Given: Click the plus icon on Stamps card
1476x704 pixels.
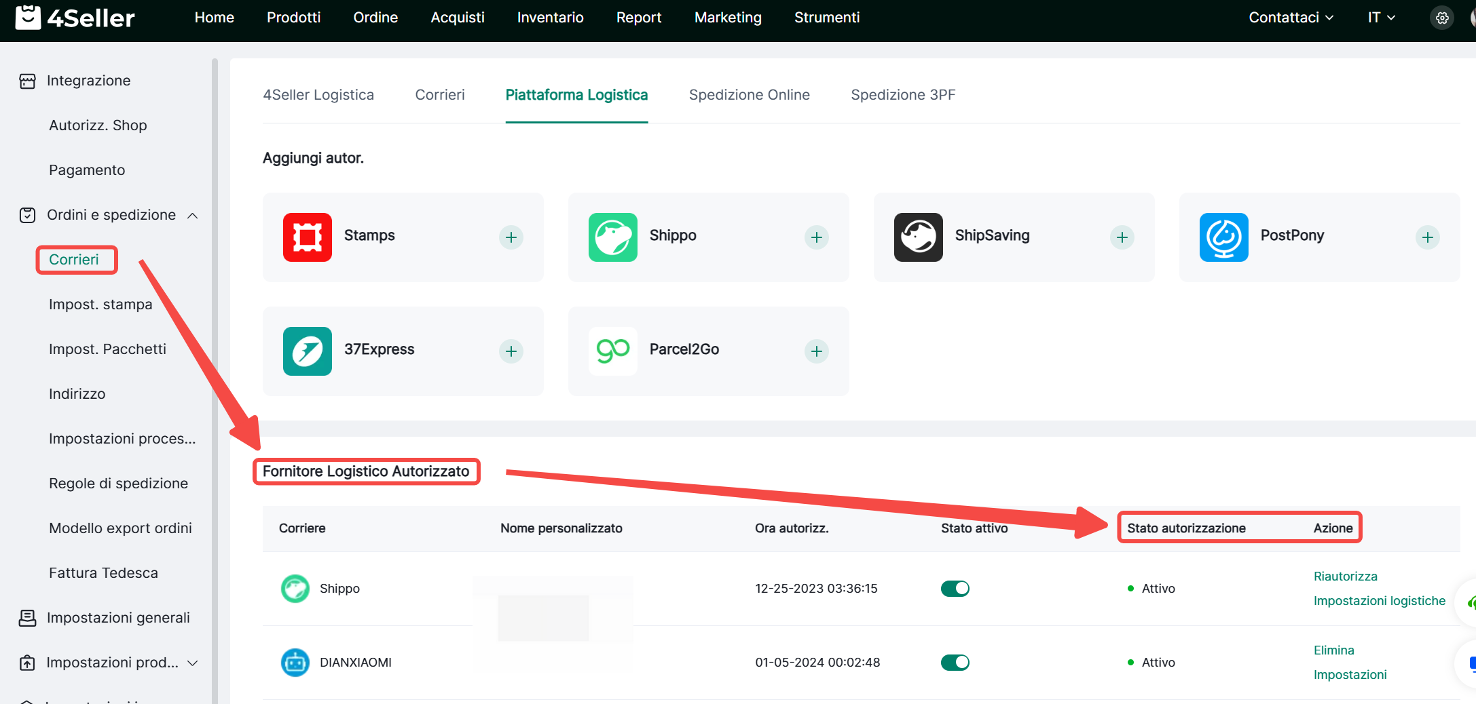Looking at the screenshot, I should (x=511, y=237).
